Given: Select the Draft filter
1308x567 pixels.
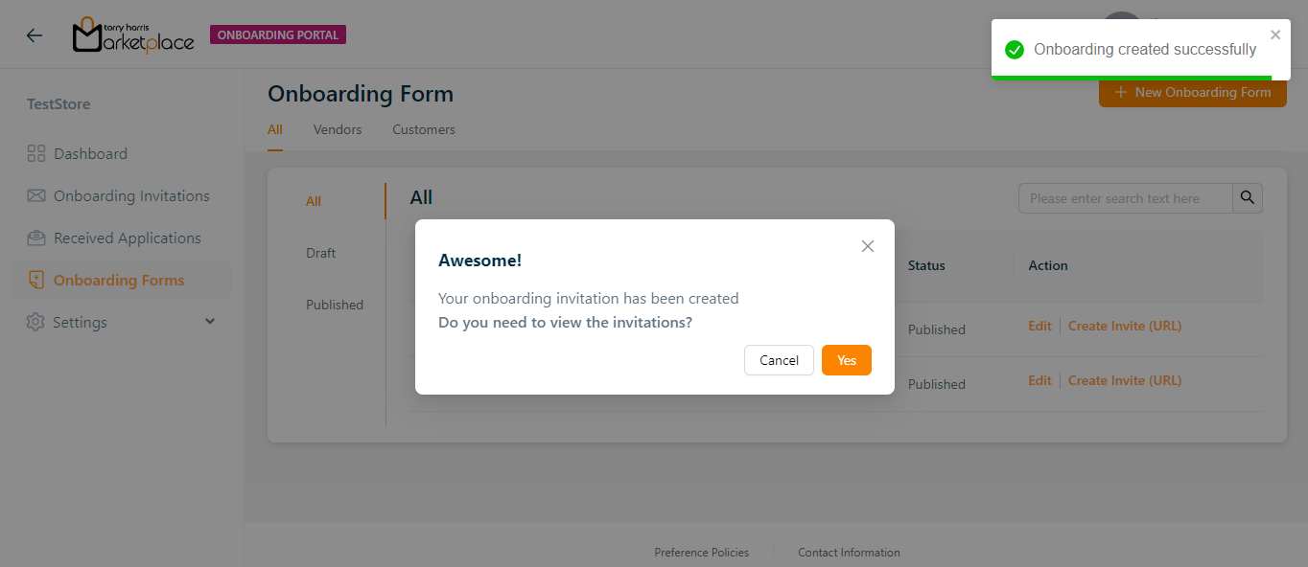Looking at the screenshot, I should pyautogui.click(x=321, y=253).
